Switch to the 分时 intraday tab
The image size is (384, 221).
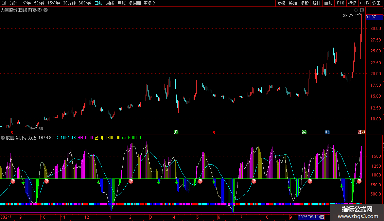(x=13, y=3)
